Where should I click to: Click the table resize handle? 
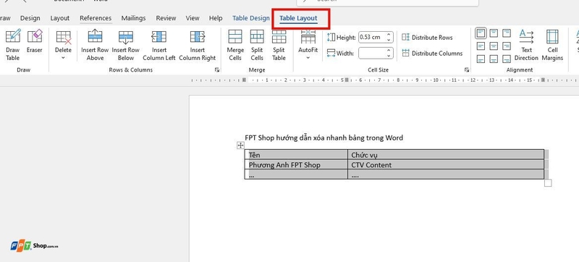[548, 182]
